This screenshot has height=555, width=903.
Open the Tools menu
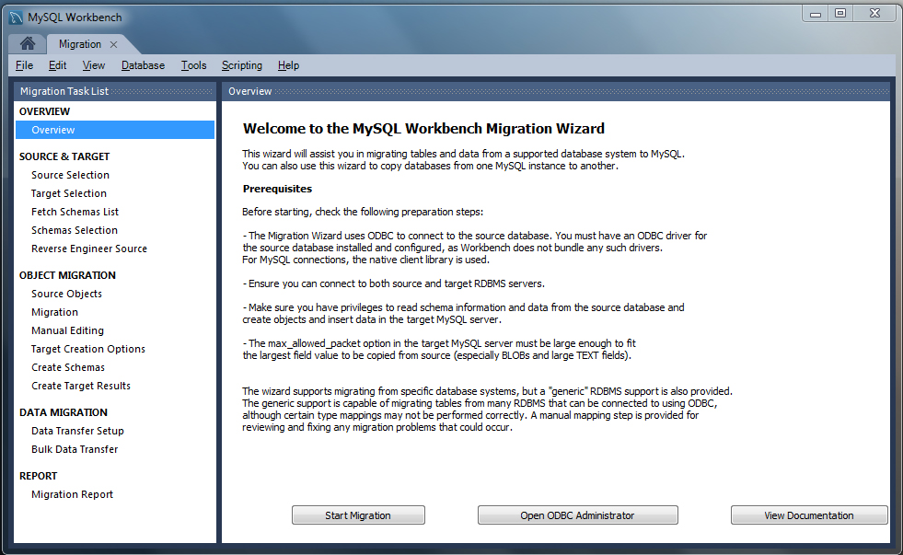[x=193, y=65]
